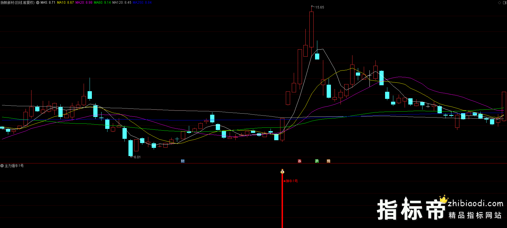507x228 pixels.
Task: Click the 主力强牛1号 indicator name
Action: coord(14,166)
